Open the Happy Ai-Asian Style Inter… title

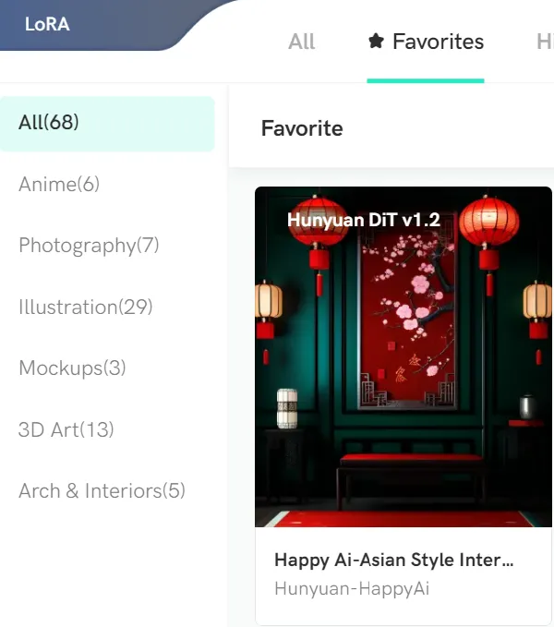[x=393, y=560]
